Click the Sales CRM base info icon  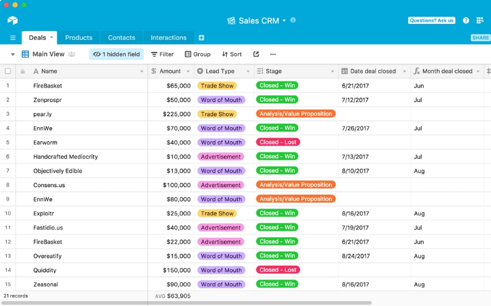tap(293, 20)
